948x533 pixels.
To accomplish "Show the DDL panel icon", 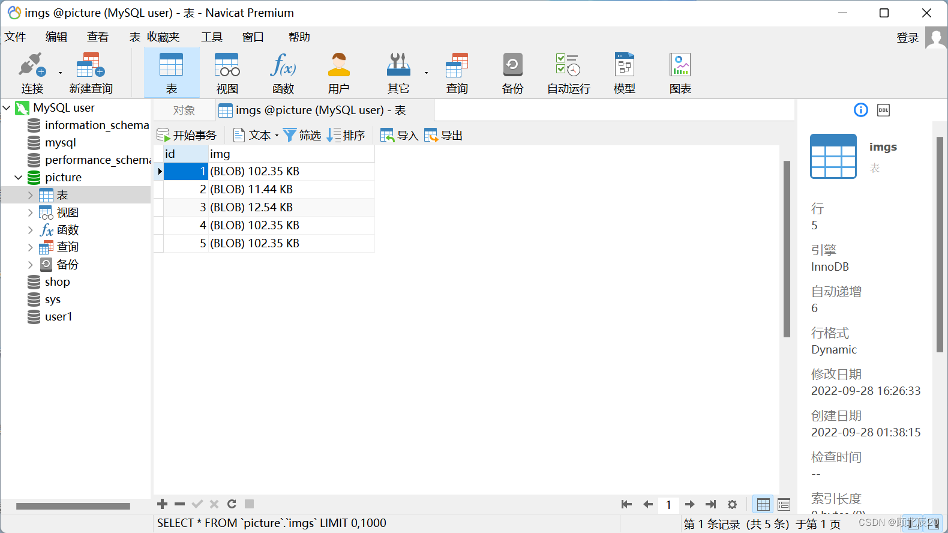I will [x=883, y=110].
